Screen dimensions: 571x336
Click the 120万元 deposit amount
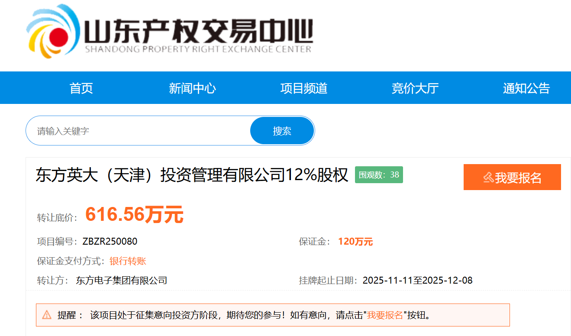coord(355,242)
